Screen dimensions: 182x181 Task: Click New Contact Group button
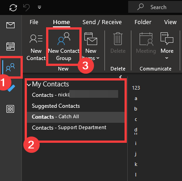tap(64, 46)
